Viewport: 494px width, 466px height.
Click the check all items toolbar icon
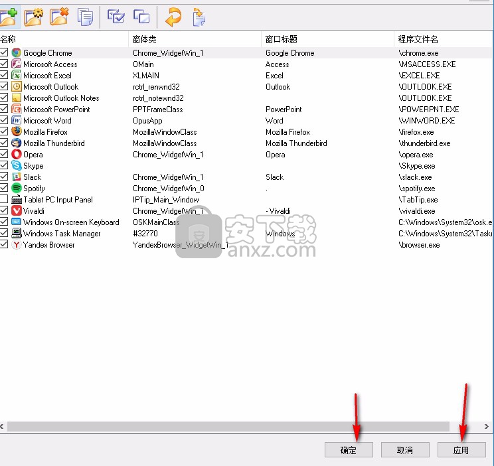tap(116, 17)
